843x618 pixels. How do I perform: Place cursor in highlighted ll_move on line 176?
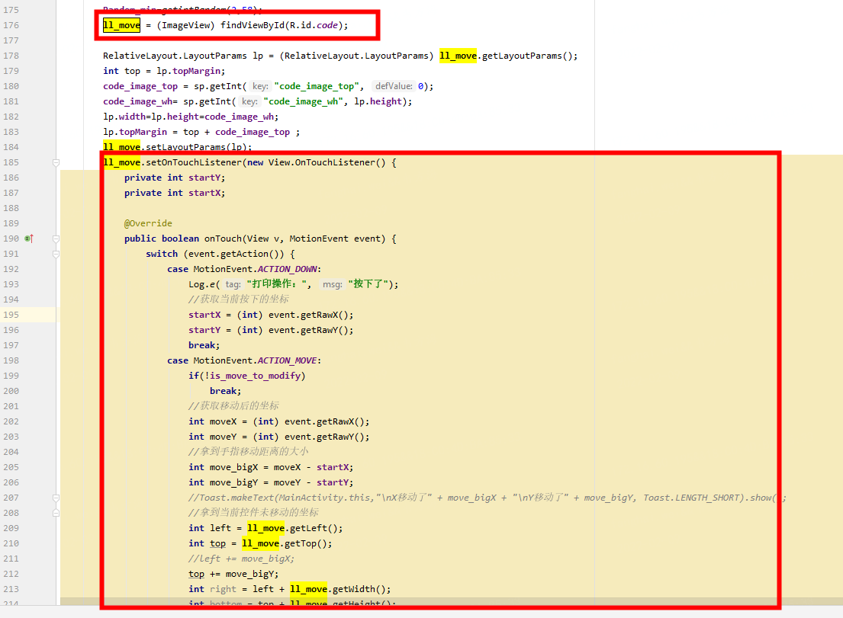click(120, 24)
